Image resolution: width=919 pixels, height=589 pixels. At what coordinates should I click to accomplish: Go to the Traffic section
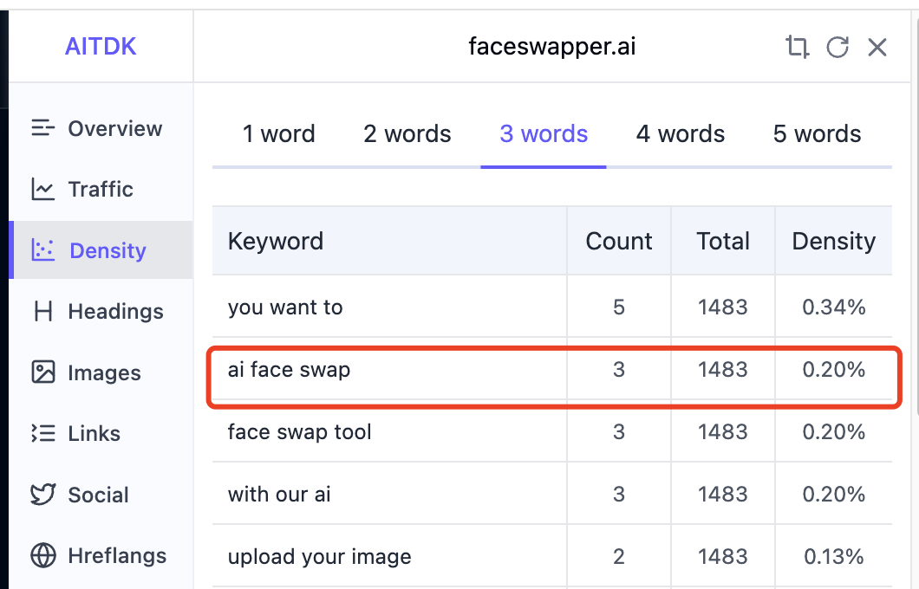[101, 189]
